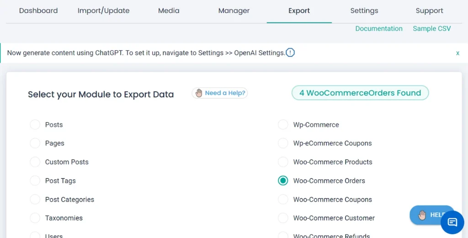468x238 pixels.
Task: Choose Custom Posts radio option
Action: coord(35,162)
